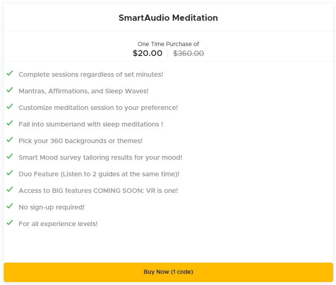The width and height of the screenshot is (336, 285).
Task: Select the 'Duo Feature' feature text
Action: (99, 174)
